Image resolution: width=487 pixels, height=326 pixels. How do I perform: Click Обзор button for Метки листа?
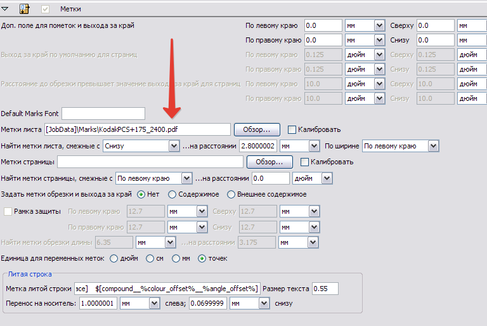pos(257,129)
